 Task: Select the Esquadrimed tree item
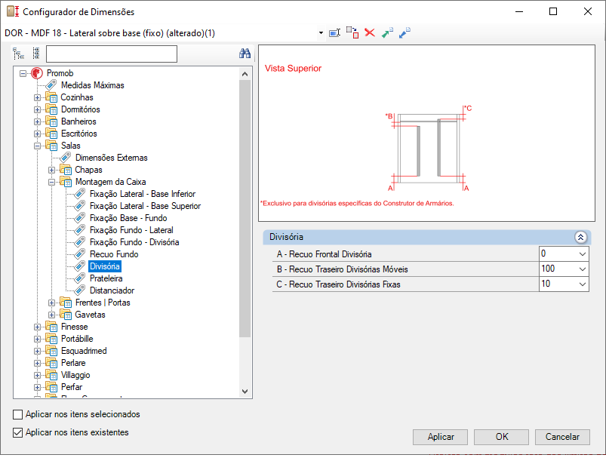pyautogui.click(x=84, y=351)
